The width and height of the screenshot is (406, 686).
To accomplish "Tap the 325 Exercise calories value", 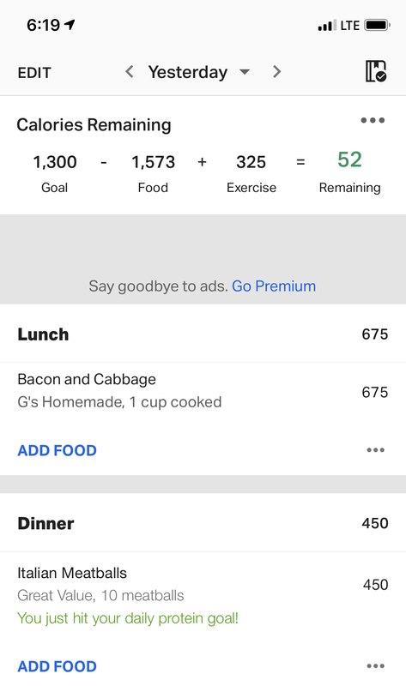I will 251,162.
